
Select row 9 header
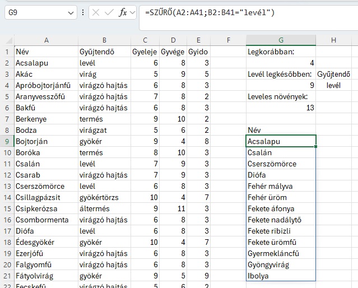point(7,141)
